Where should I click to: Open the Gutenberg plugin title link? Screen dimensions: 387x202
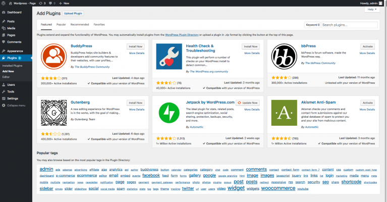(x=80, y=102)
